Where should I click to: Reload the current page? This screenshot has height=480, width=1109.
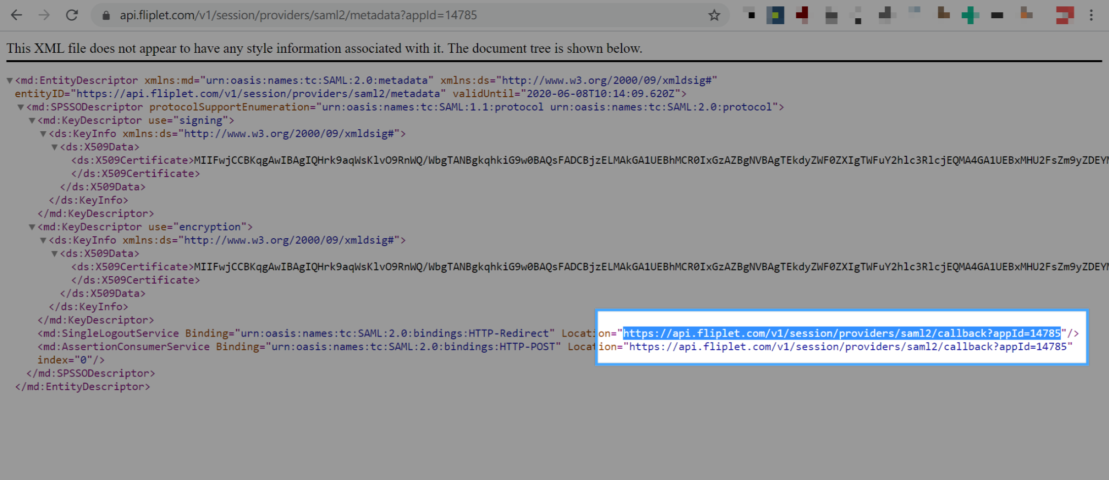(x=72, y=15)
